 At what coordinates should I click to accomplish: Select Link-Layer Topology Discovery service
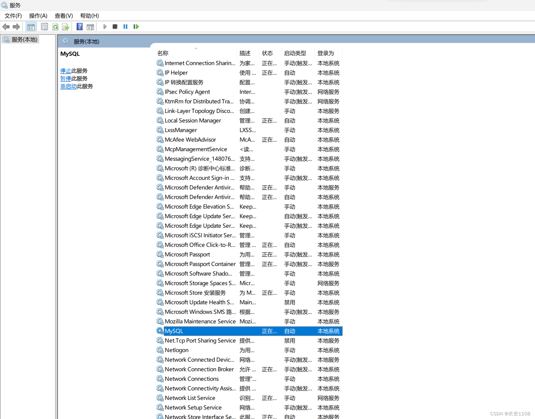tap(249, 111)
